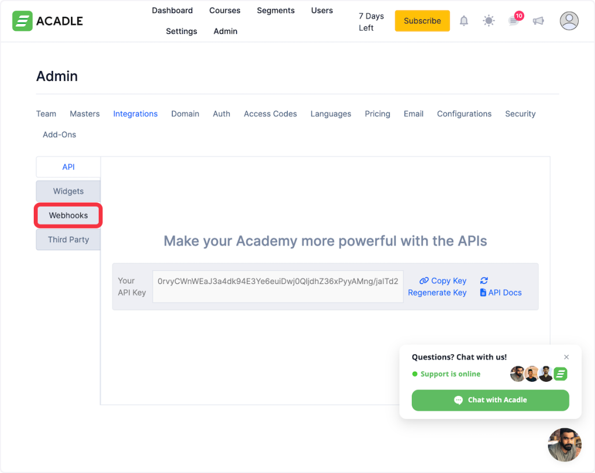Open the chat launcher avatar bubble

pos(564,444)
